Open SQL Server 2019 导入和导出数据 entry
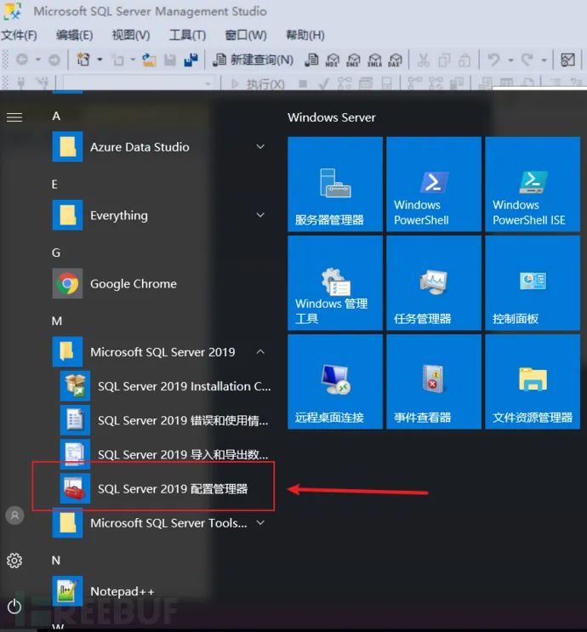This screenshot has width=587, height=632. [165, 455]
